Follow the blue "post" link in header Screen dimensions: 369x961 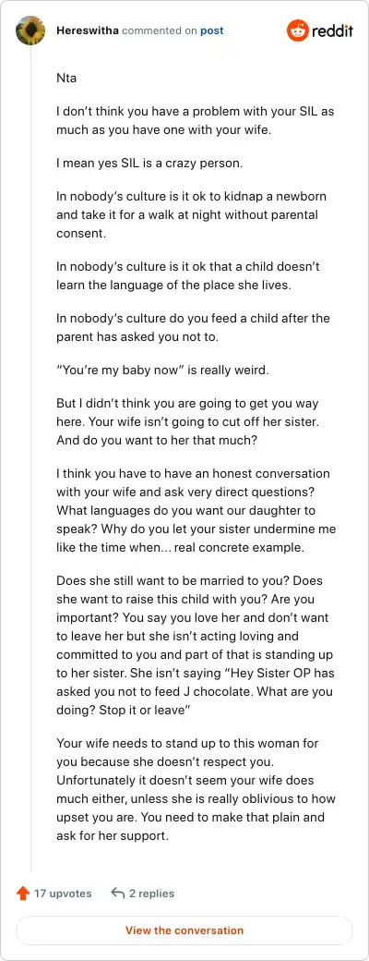tap(212, 30)
